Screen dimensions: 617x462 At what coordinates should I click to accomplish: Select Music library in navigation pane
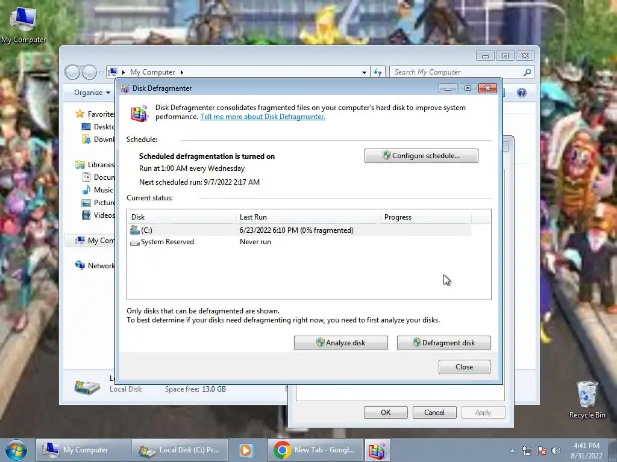click(x=98, y=189)
